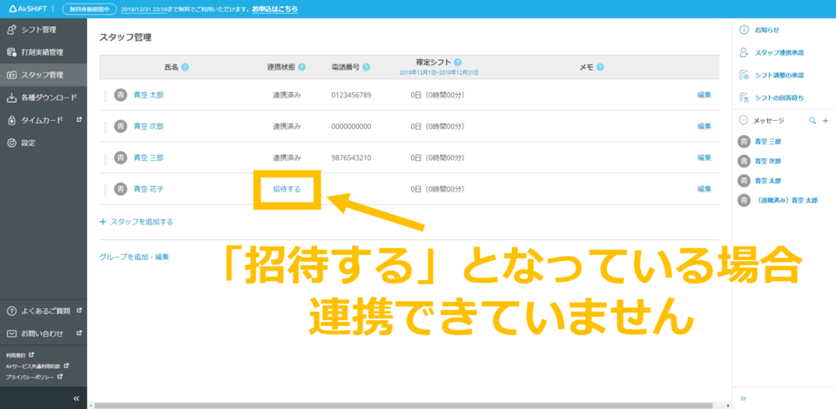Select スタッフ管理 in the sidebar

tap(44, 75)
